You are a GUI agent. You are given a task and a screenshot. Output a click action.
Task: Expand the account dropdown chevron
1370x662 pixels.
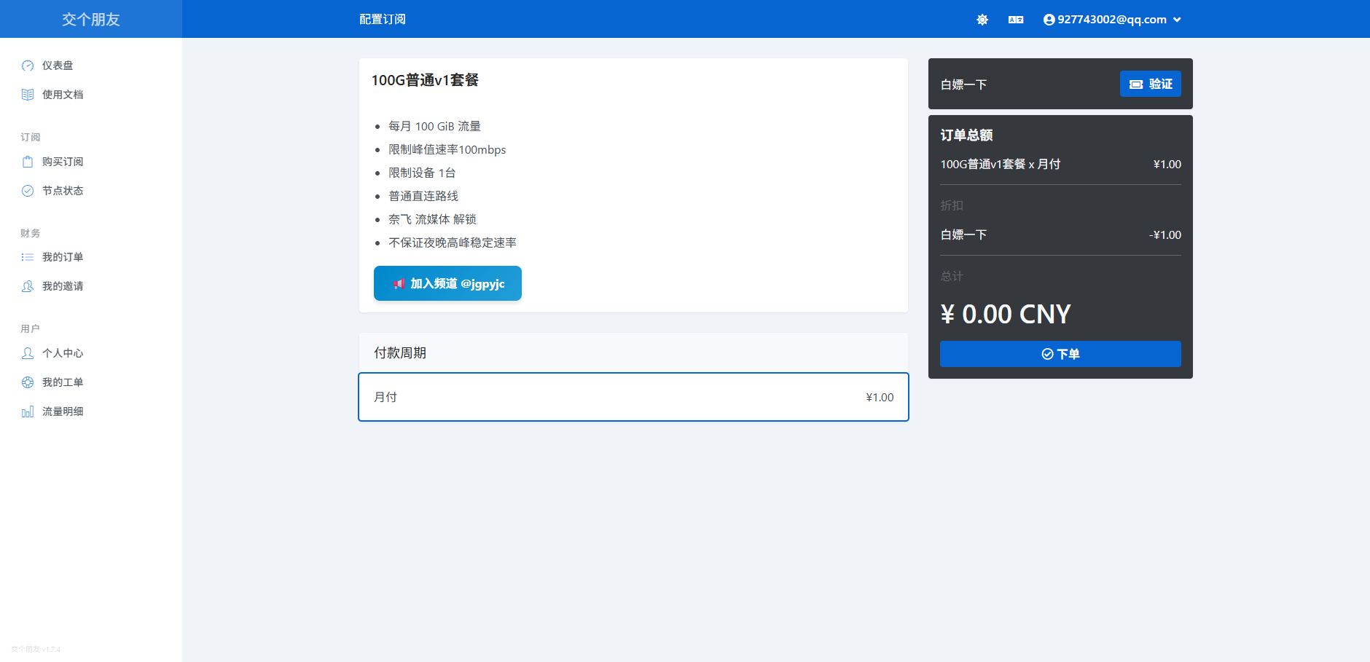click(x=1176, y=20)
